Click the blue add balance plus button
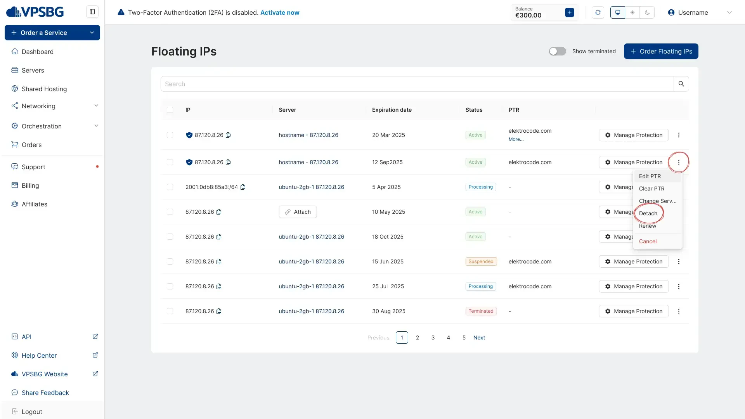The width and height of the screenshot is (745, 419). point(570,12)
